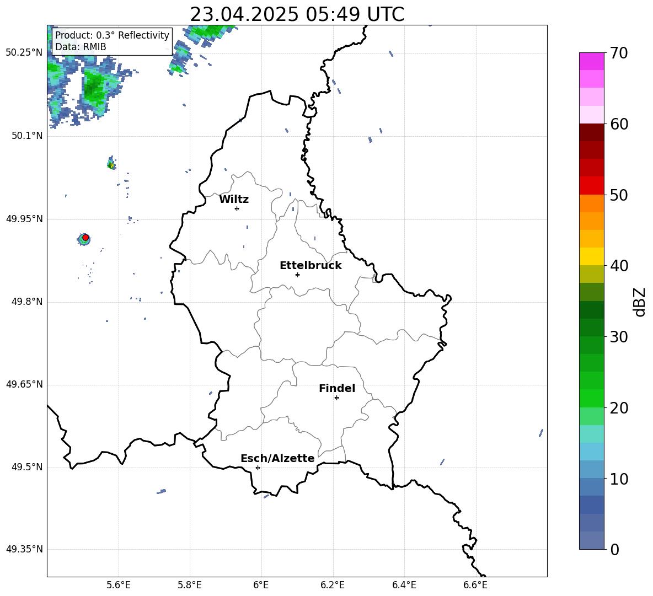Image resolution: width=653 pixels, height=596 pixels.
Task: Click the 70 label on the colorbar
Action: pyautogui.click(x=618, y=53)
